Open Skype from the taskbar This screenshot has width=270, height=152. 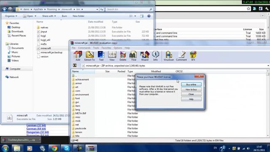point(67,148)
